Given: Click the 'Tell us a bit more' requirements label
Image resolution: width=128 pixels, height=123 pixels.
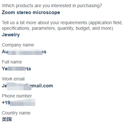Looking at the screenshot, I should 62,26.
